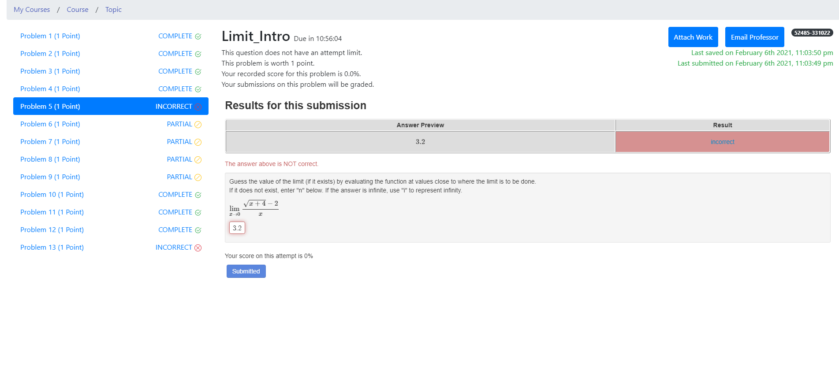Click the Submitted button

[x=246, y=271]
